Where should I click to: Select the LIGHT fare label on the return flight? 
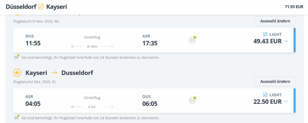[x=276, y=95]
